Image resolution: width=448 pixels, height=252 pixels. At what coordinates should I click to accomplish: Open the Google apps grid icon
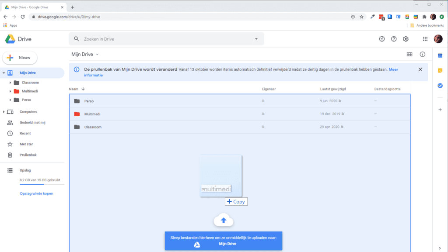tap(425, 39)
